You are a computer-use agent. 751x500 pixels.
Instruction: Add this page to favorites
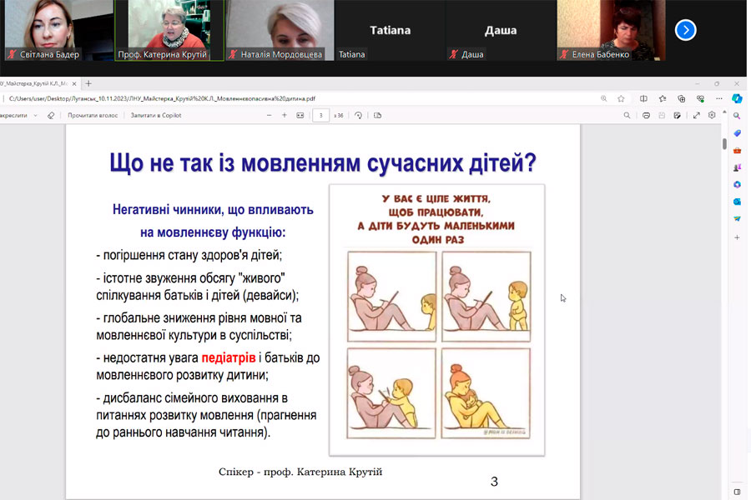[x=621, y=98]
